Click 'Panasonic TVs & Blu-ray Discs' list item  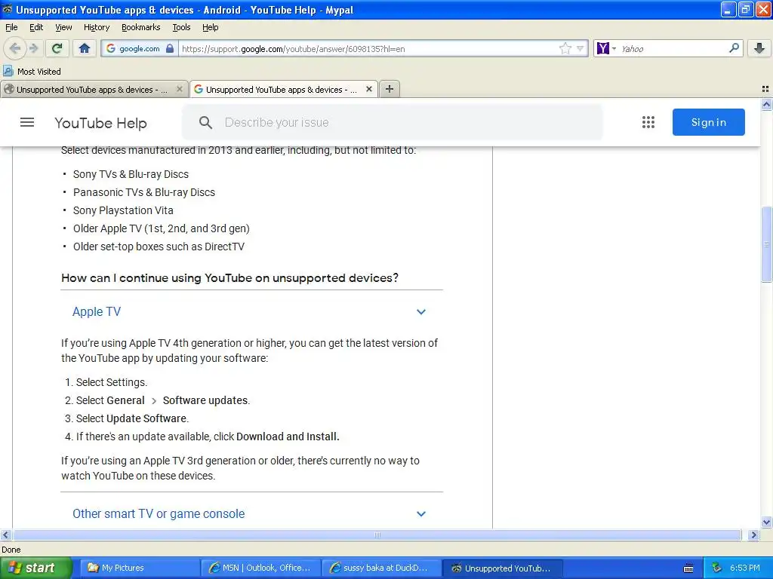(x=144, y=192)
